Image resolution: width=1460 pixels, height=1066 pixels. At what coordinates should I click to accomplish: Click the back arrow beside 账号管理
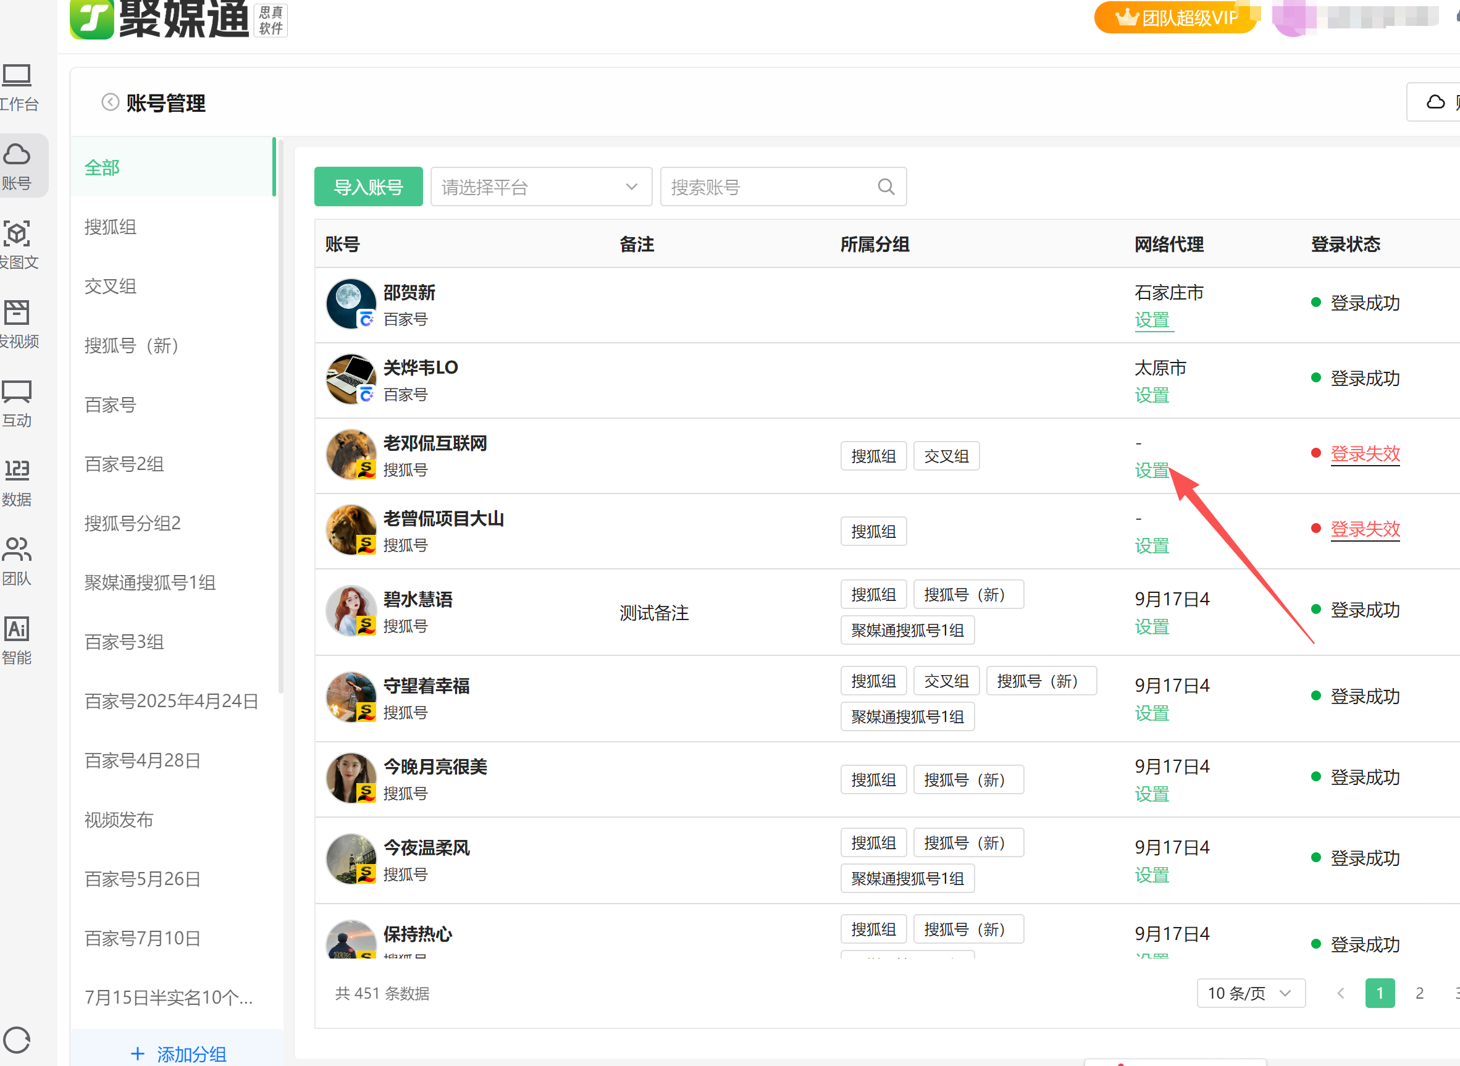point(111,103)
